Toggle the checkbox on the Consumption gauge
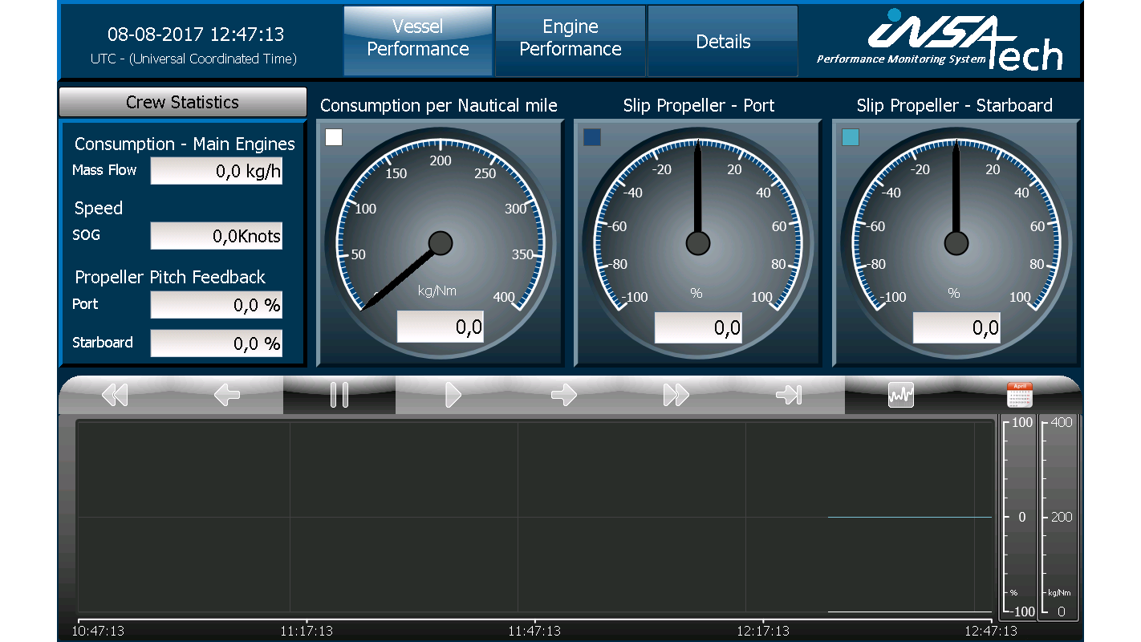 click(x=333, y=137)
